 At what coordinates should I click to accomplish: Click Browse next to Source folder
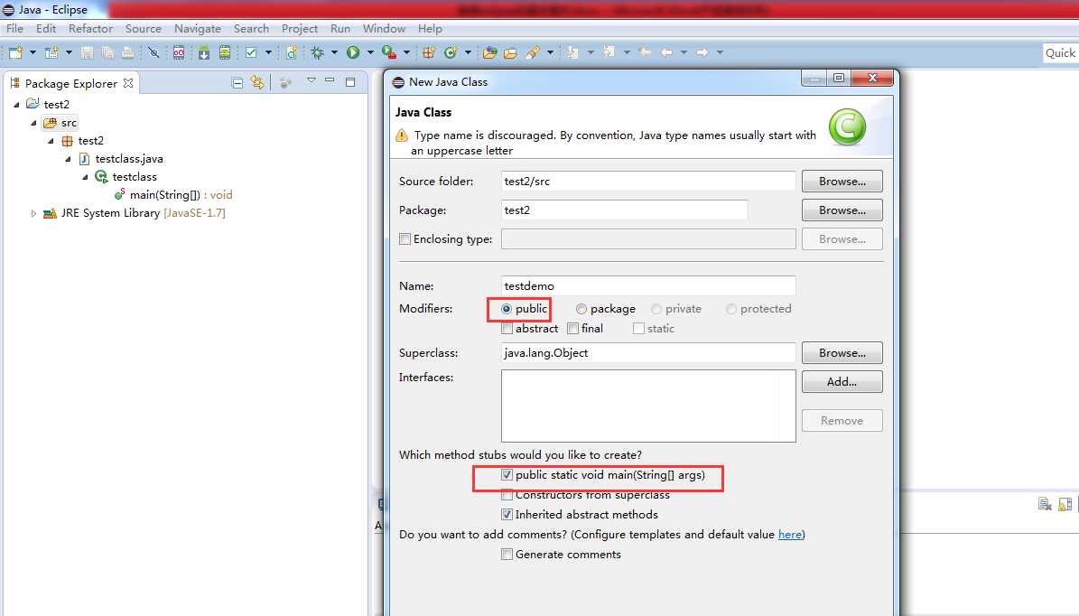tap(842, 181)
